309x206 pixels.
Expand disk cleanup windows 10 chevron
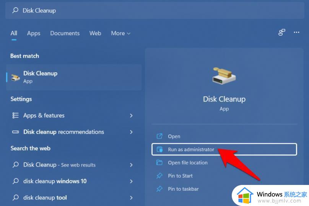click(131, 181)
